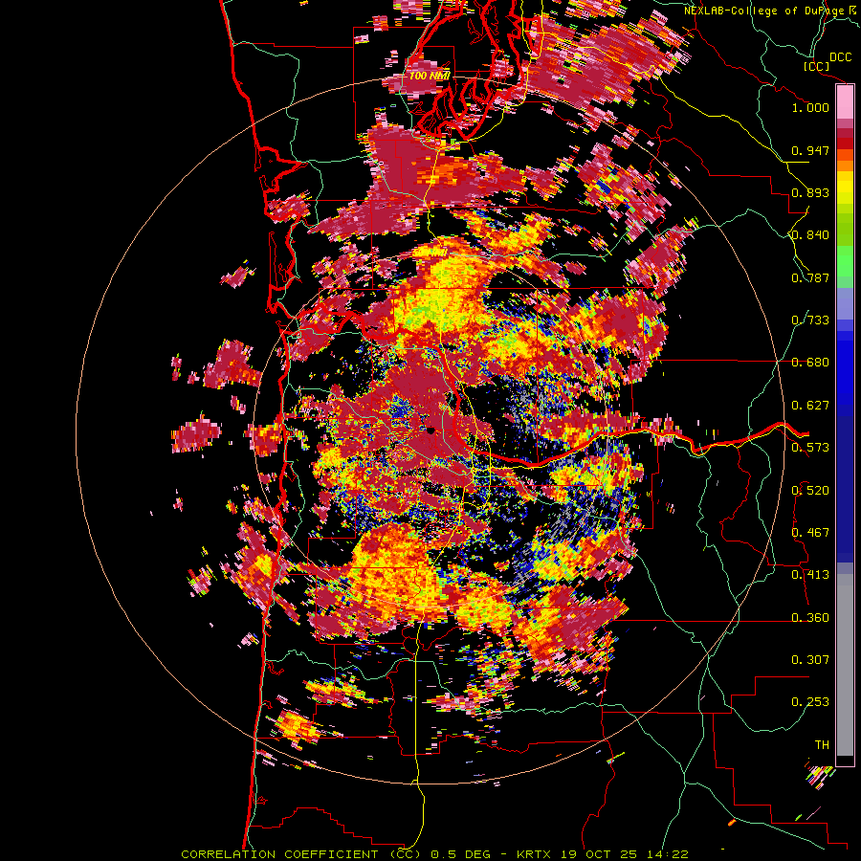Pick the gray lower color bar segment
Image resolution: width=861 pixels, height=861 pixels.
[845, 665]
